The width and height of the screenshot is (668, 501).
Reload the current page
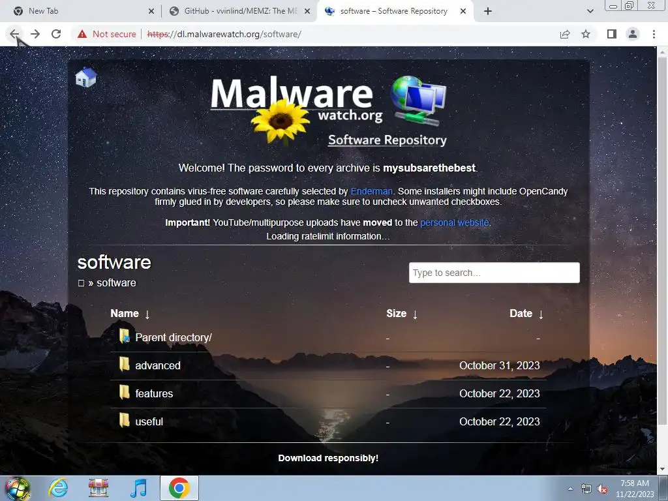point(56,34)
